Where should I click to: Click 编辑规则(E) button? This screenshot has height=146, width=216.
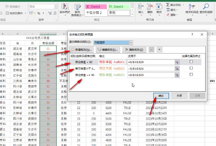(108, 50)
